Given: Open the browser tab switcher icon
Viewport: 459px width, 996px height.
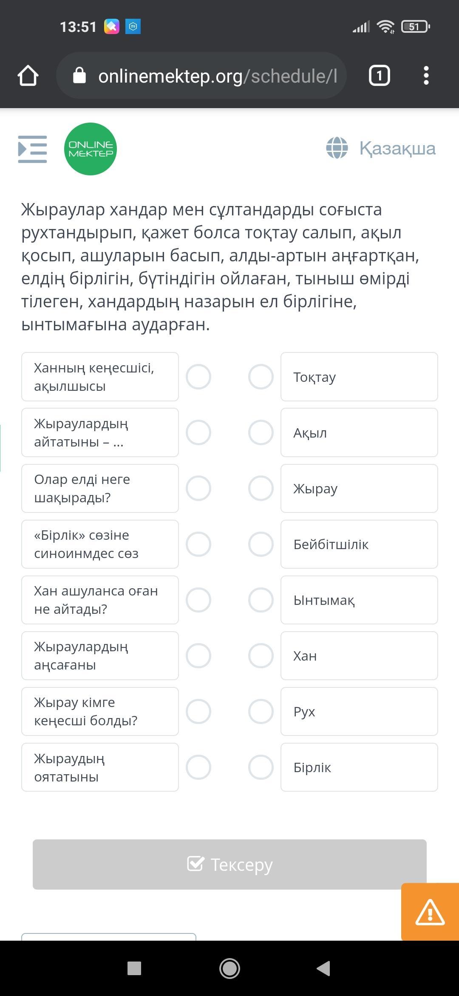Looking at the screenshot, I should [x=379, y=76].
